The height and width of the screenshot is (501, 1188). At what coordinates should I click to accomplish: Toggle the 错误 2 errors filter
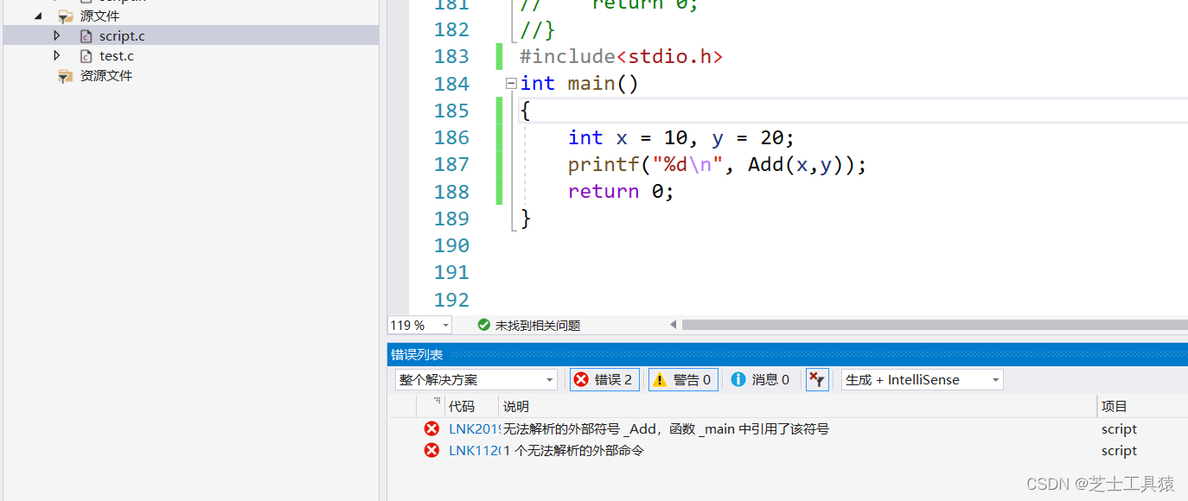(x=604, y=379)
